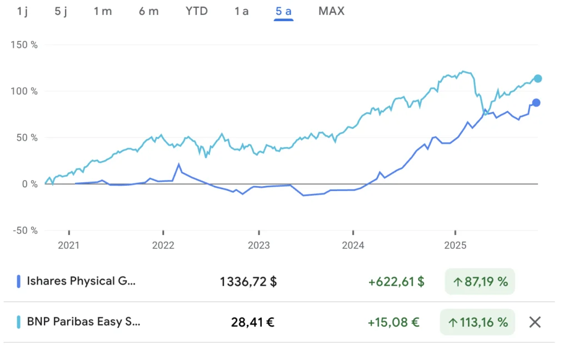This screenshot has height=349, width=569.
Task: Open the MAX time range tab
Action: (331, 11)
